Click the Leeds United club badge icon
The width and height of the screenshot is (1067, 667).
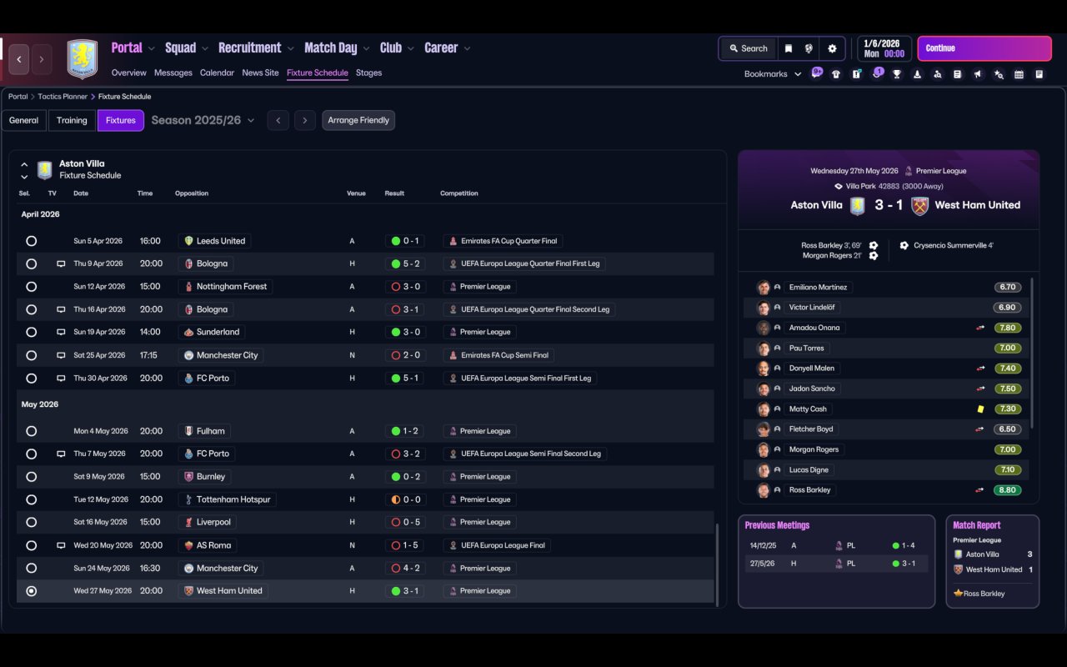(x=188, y=241)
